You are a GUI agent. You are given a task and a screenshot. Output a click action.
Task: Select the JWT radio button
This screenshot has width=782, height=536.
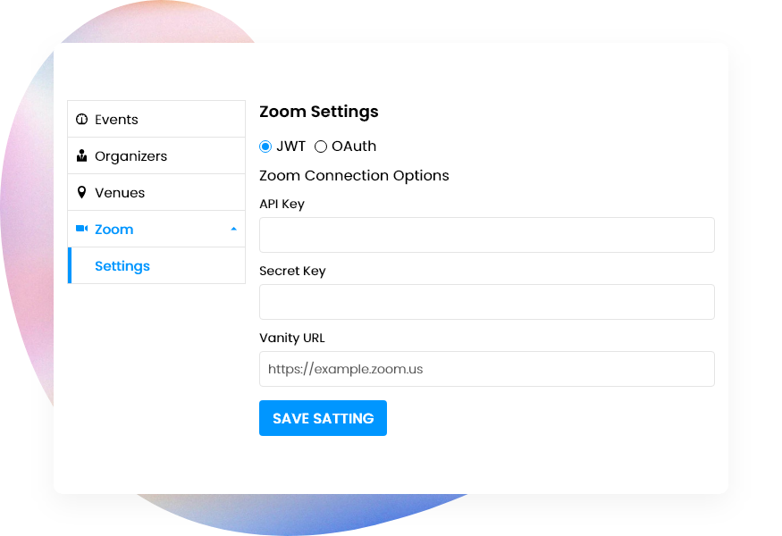pos(265,146)
